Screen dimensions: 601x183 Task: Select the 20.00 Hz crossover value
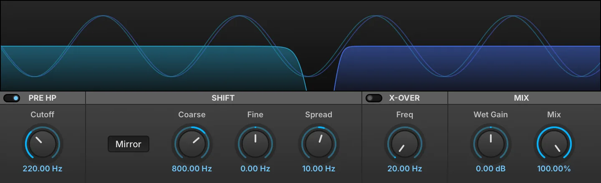coord(405,169)
